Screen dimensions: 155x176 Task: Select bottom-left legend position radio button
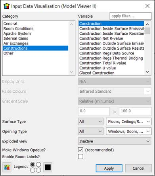(x=33, y=170)
